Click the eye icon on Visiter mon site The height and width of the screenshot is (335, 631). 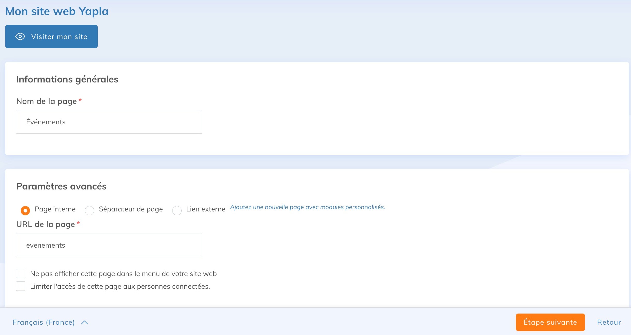[20, 36]
